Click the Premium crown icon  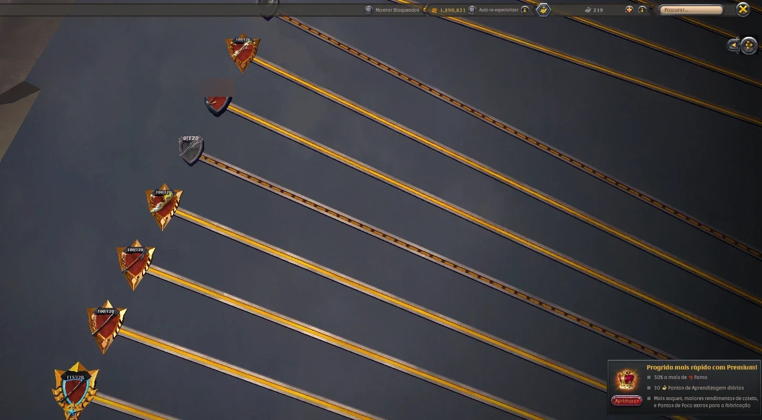pos(627,379)
